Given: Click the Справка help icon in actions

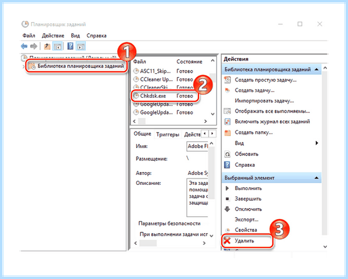Looking at the screenshot, I should point(227,165).
